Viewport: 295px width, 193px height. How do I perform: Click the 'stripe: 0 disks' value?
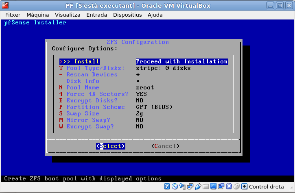(163, 68)
